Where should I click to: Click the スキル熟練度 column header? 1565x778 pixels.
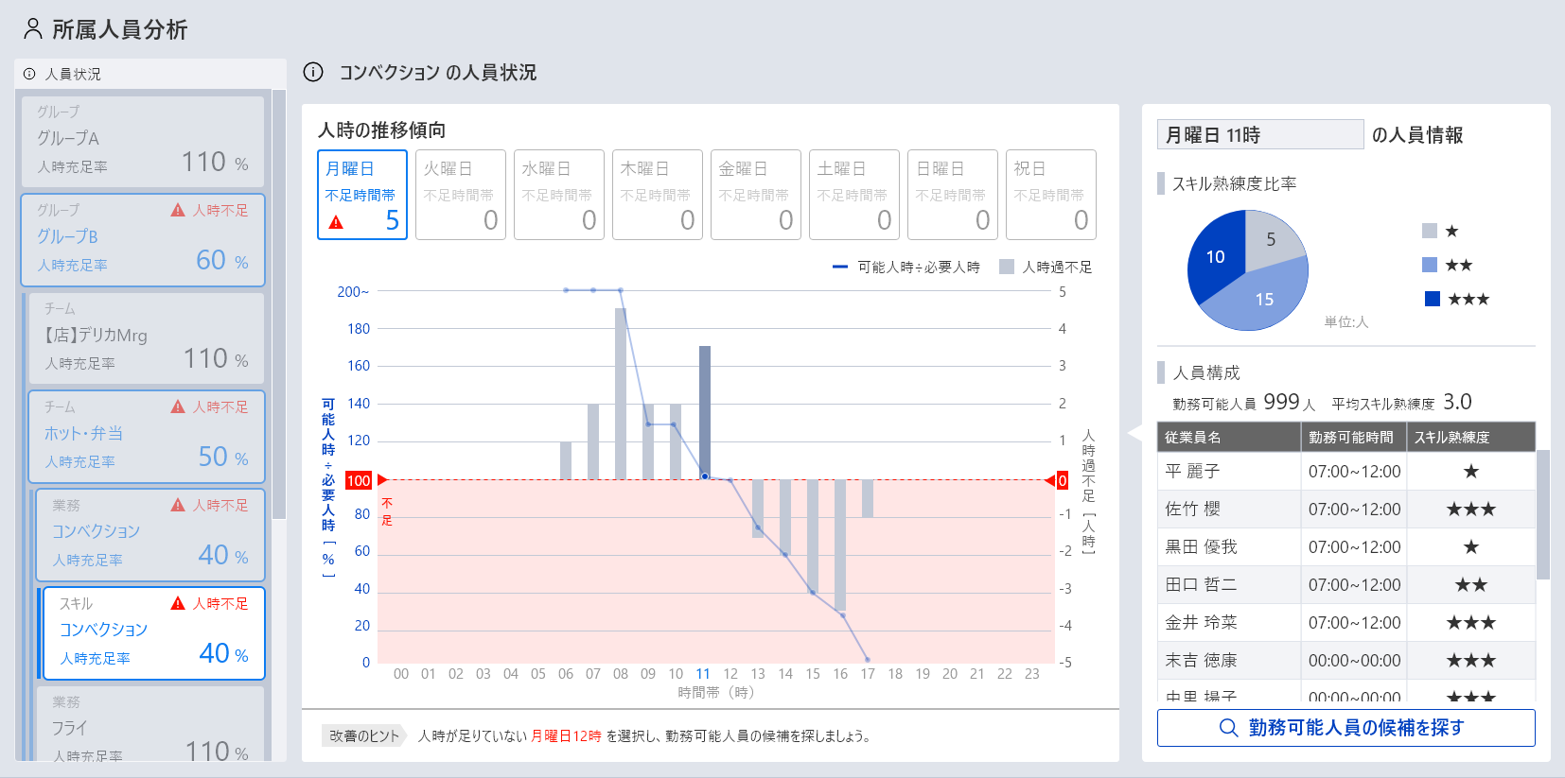(1470, 437)
